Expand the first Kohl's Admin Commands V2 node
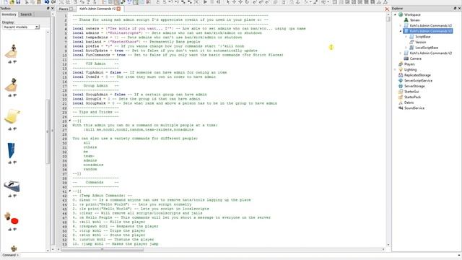 (x=401, y=26)
